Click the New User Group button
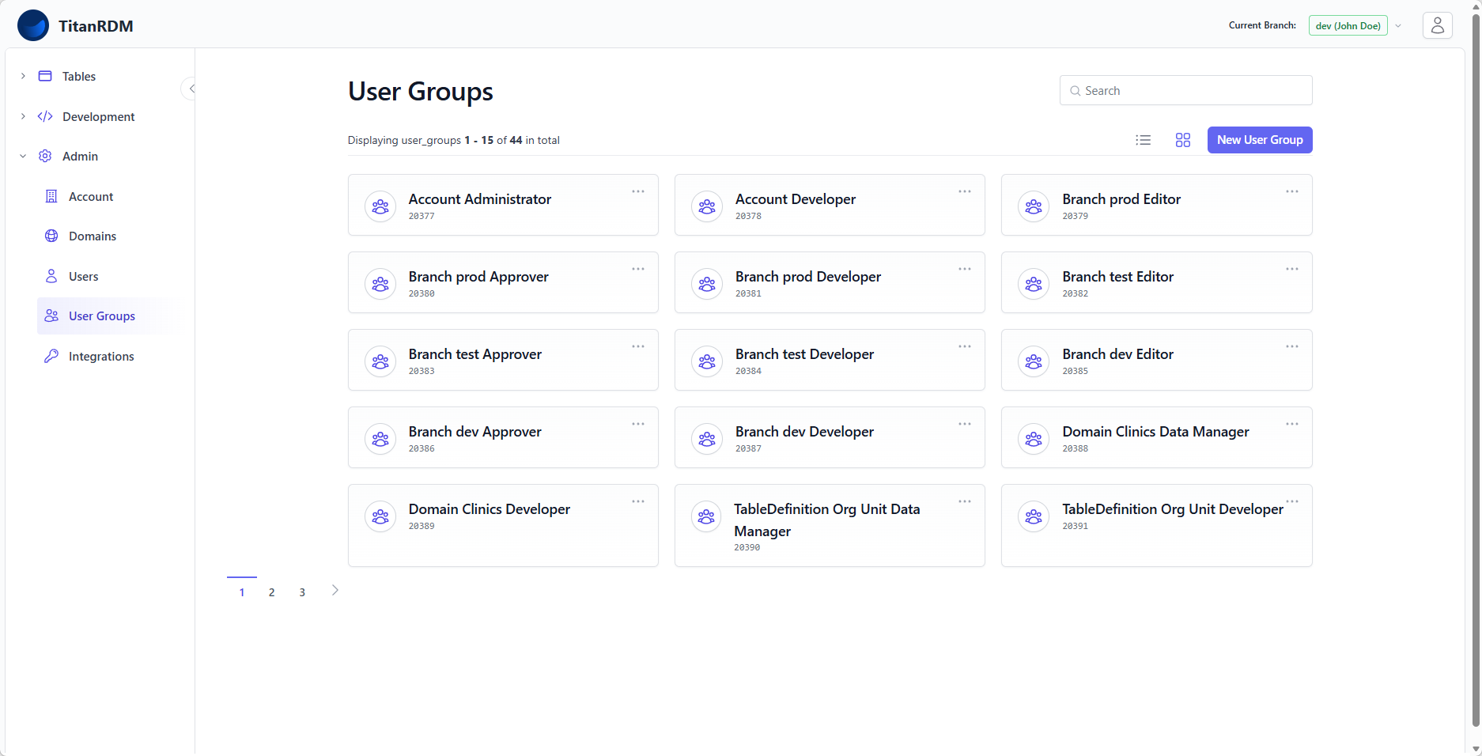Screen dimensions: 1482x756 tap(1260, 140)
